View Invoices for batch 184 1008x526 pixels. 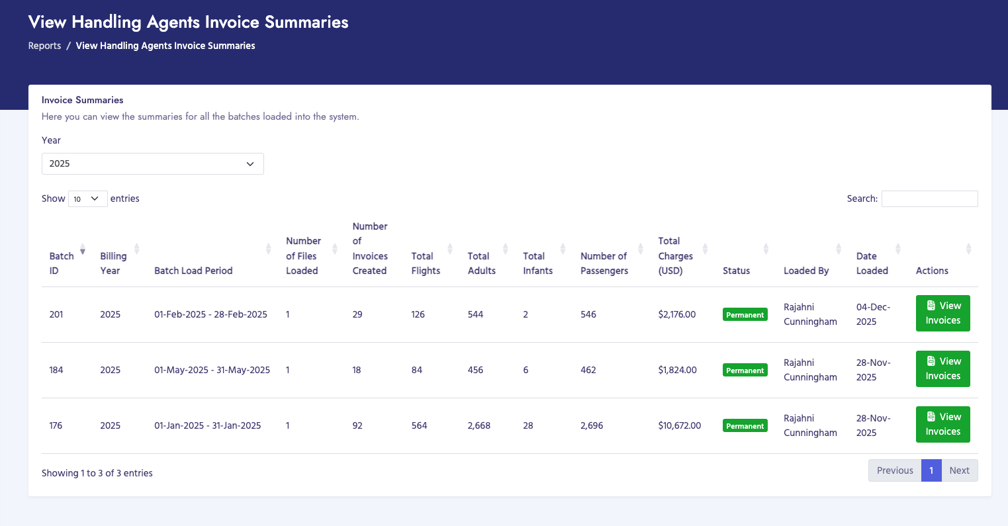tap(942, 369)
